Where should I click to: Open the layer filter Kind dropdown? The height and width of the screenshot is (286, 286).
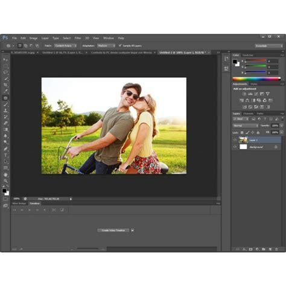[241, 119]
